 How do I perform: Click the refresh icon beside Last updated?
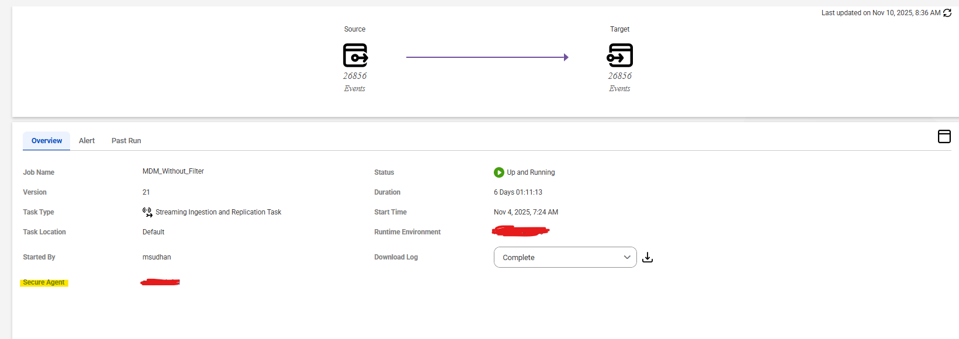pyautogui.click(x=947, y=13)
